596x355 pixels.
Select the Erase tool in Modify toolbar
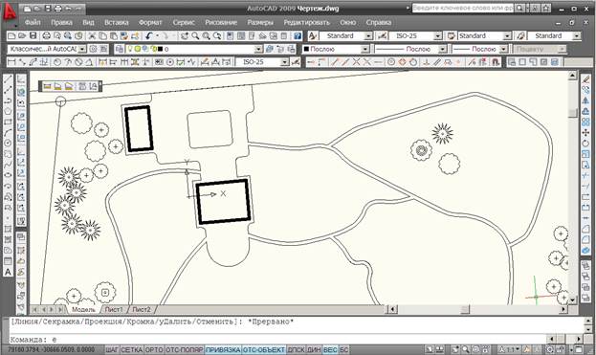pos(585,79)
